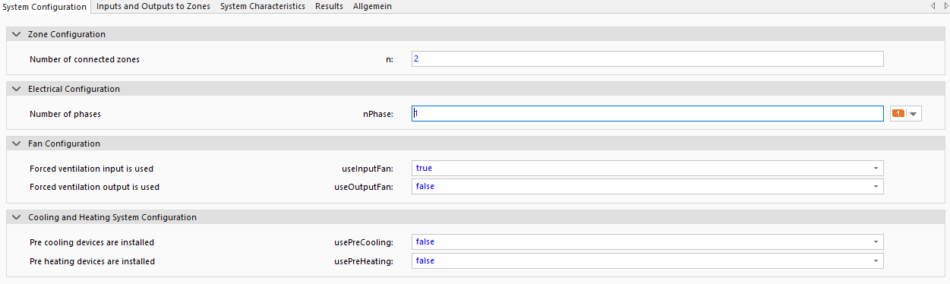950x284 pixels.
Task: Switch to the Results tab
Action: (x=329, y=6)
